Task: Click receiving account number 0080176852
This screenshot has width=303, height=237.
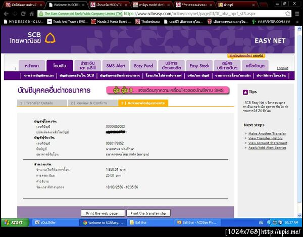Action: pyautogui.click(x=115, y=143)
